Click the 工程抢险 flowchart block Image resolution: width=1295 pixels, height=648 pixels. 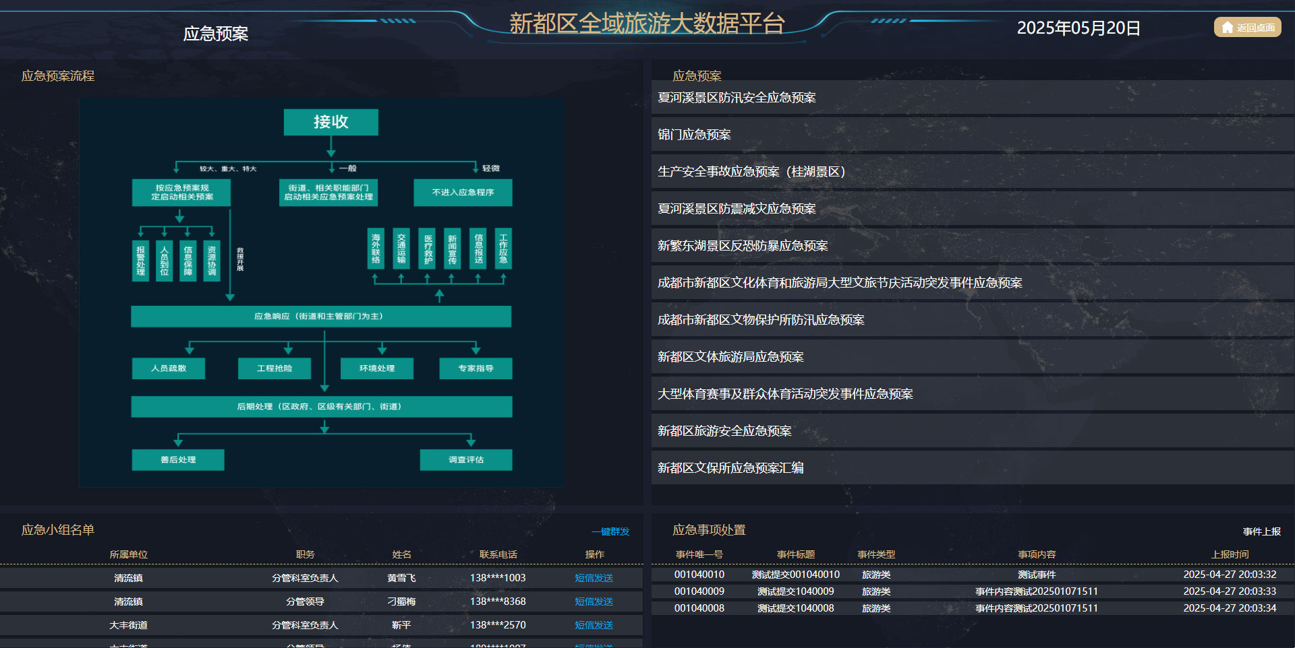click(274, 368)
